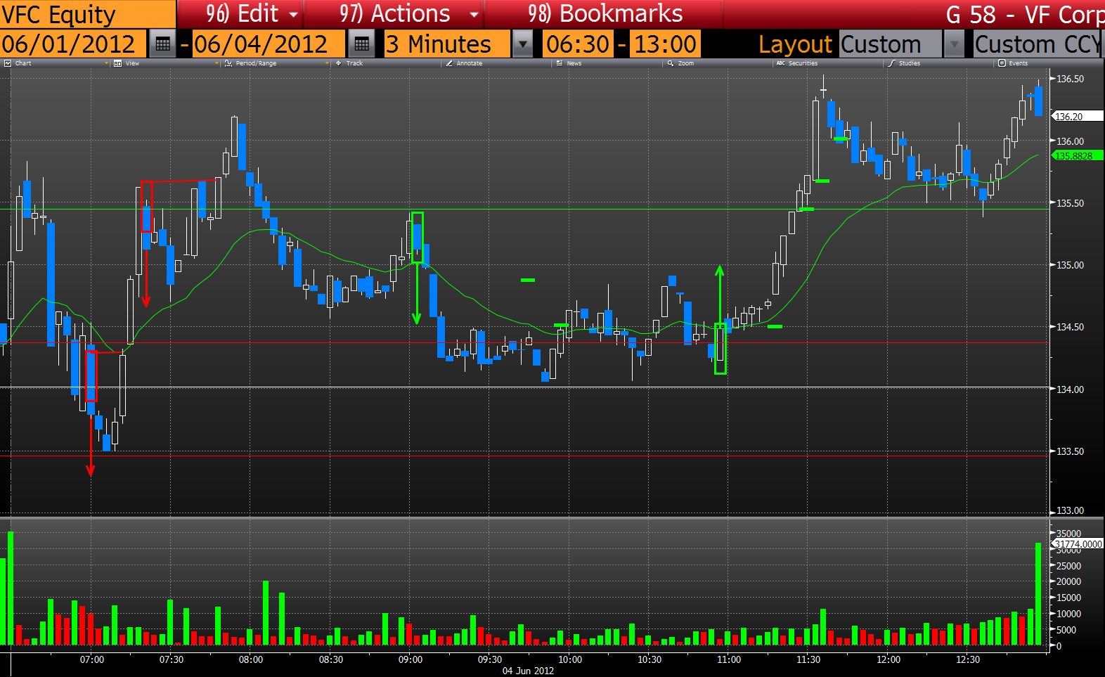Click the Track crosshair icon in the toolbar
1105x677 pixels.
pyautogui.click(x=339, y=63)
